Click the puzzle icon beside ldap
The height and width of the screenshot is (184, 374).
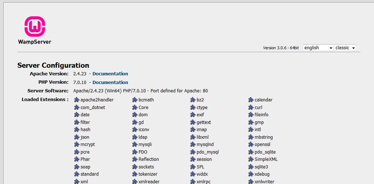pos(135,137)
